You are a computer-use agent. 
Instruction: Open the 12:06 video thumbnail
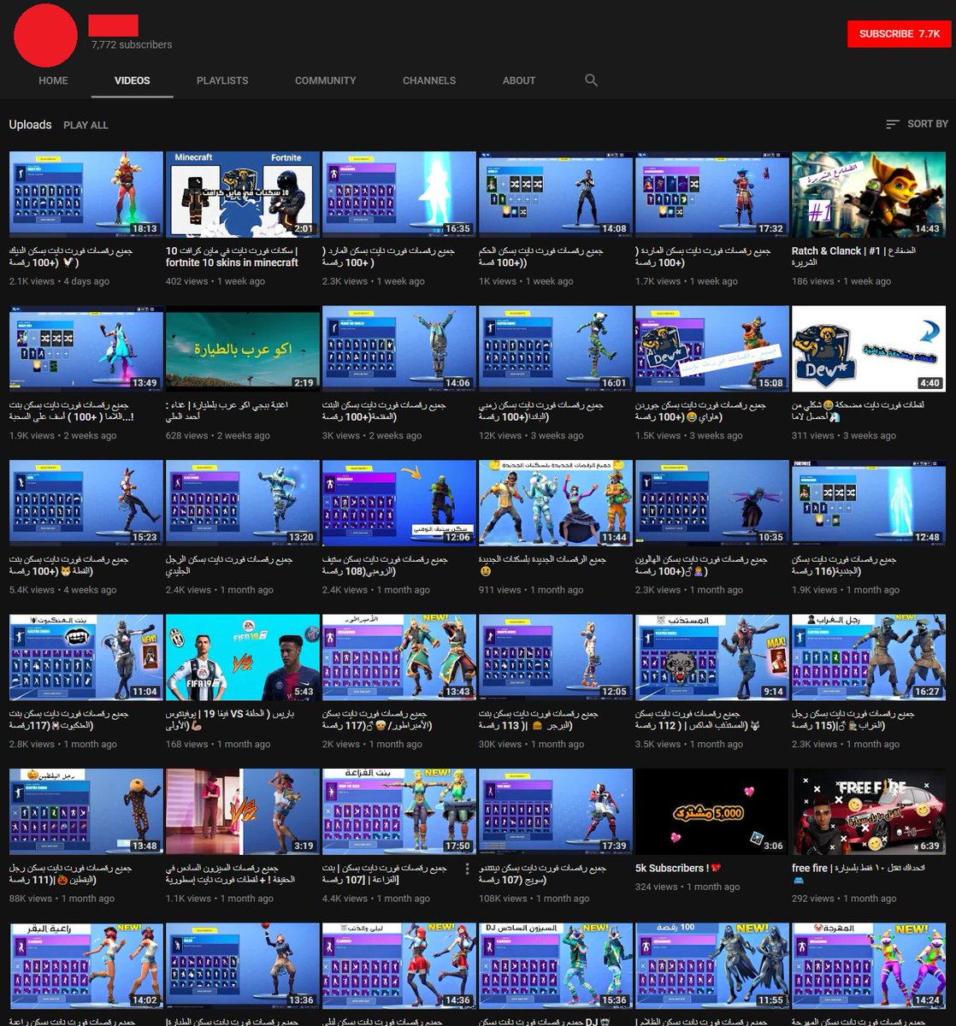[399, 504]
